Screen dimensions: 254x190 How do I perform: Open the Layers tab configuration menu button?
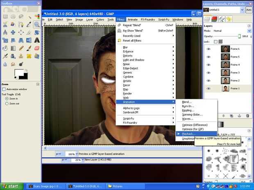pyautogui.click(x=249, y=26)
